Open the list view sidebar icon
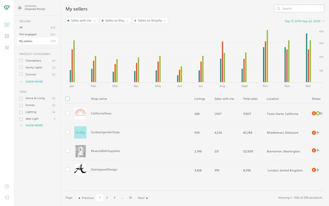This screenshot has height=206, width=329. click(x=7, y=25)
